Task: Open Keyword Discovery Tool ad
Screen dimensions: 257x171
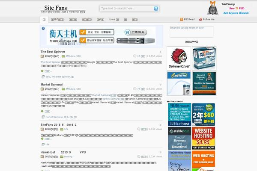Action: point(204,84)
